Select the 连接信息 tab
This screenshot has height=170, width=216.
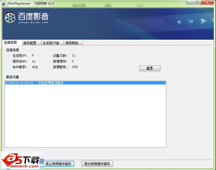(x=10, y=43)
